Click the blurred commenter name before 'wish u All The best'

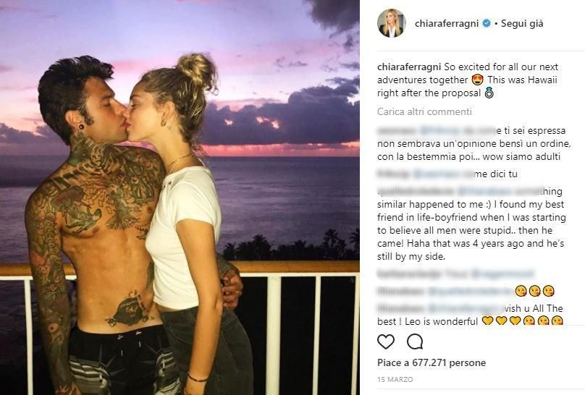400,308
